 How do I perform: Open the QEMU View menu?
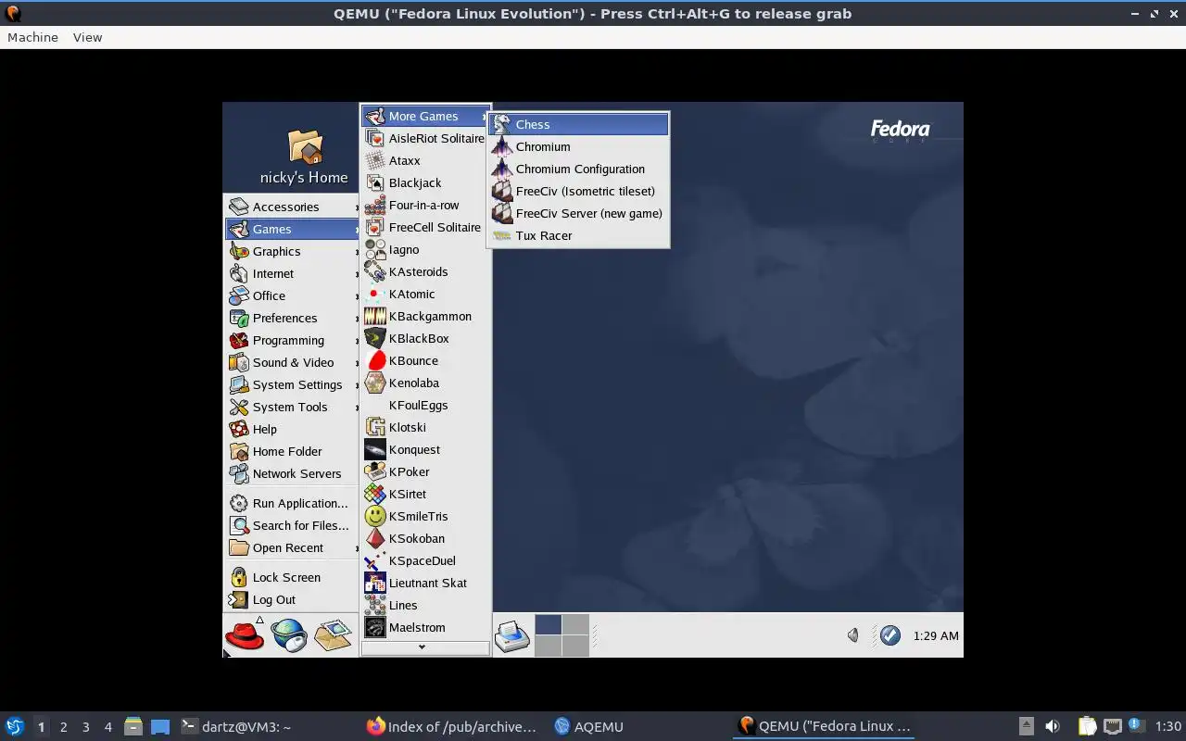click(87, 37)
